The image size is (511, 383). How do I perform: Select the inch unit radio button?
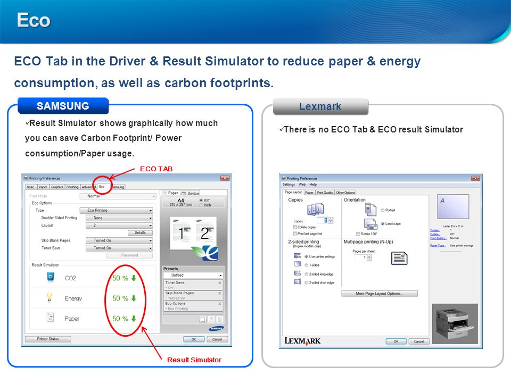point(201,205)
